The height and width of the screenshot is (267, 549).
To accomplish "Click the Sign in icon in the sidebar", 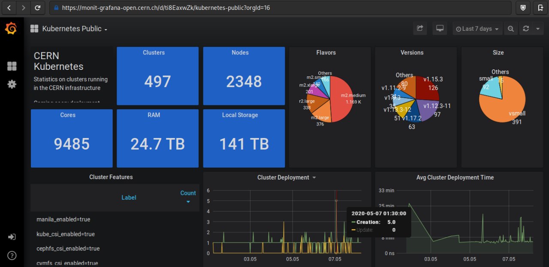I will tap(12, 237).
